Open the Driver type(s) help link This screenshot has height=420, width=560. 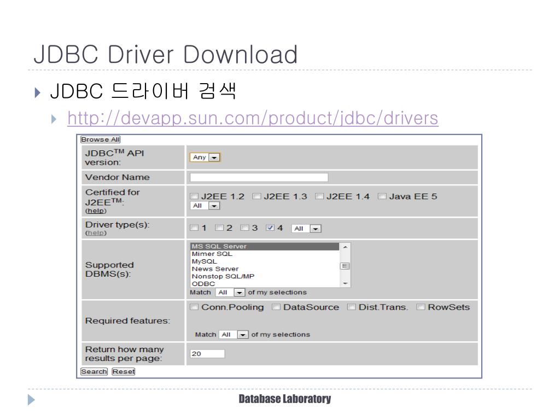tap(96, 233)
